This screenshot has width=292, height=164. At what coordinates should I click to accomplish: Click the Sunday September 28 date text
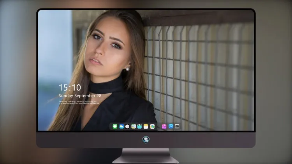click(x=80, y=96)
